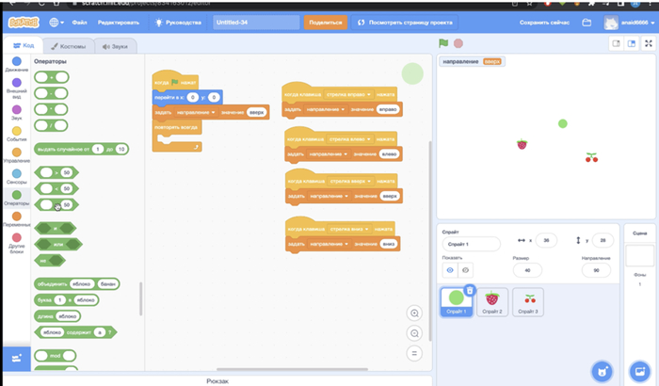Switch to the small stage layout
This screenshot has width=659, height=386.
(616, 43)
